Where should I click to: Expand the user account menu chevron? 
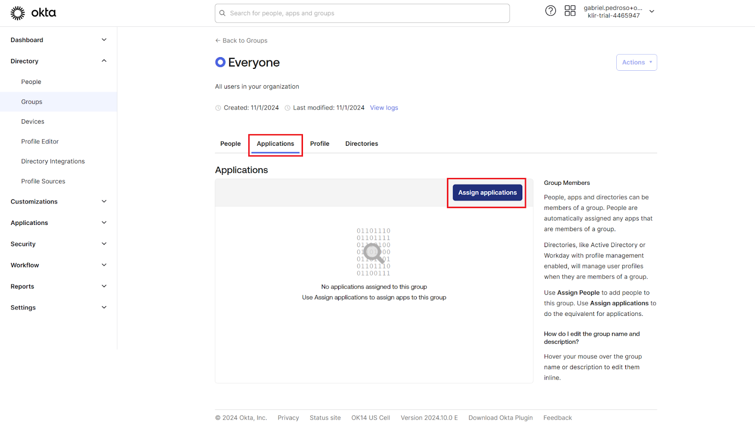(x=652, y=11)
